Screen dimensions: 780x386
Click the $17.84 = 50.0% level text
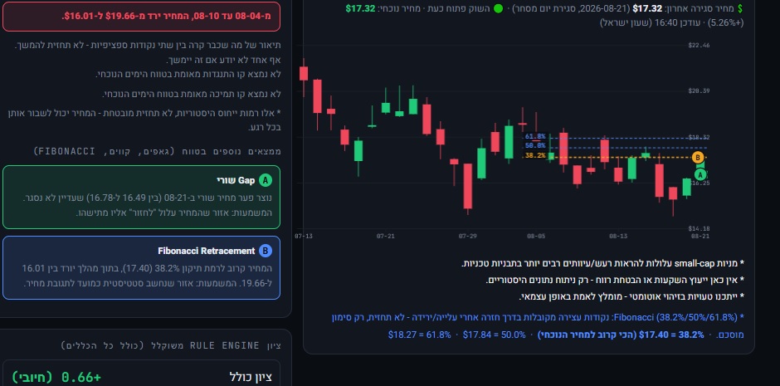point(494,335)
